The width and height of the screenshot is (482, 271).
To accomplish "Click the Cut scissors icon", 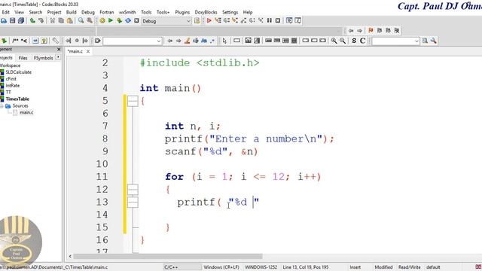I will (x=53, y=20).
